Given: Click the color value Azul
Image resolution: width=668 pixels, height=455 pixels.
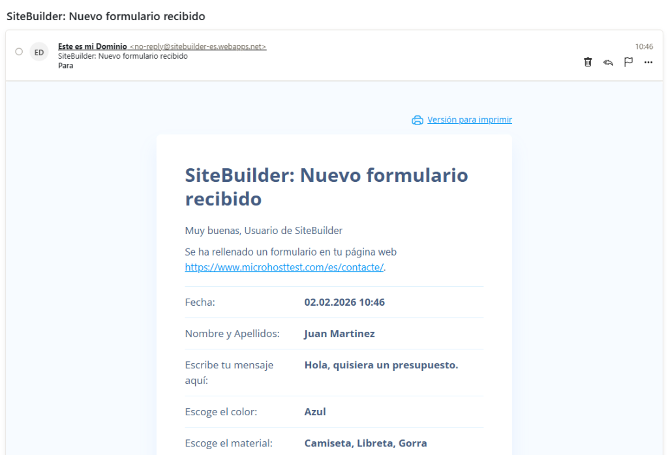Looking at the screenshot, I should [x=315, y=412].
